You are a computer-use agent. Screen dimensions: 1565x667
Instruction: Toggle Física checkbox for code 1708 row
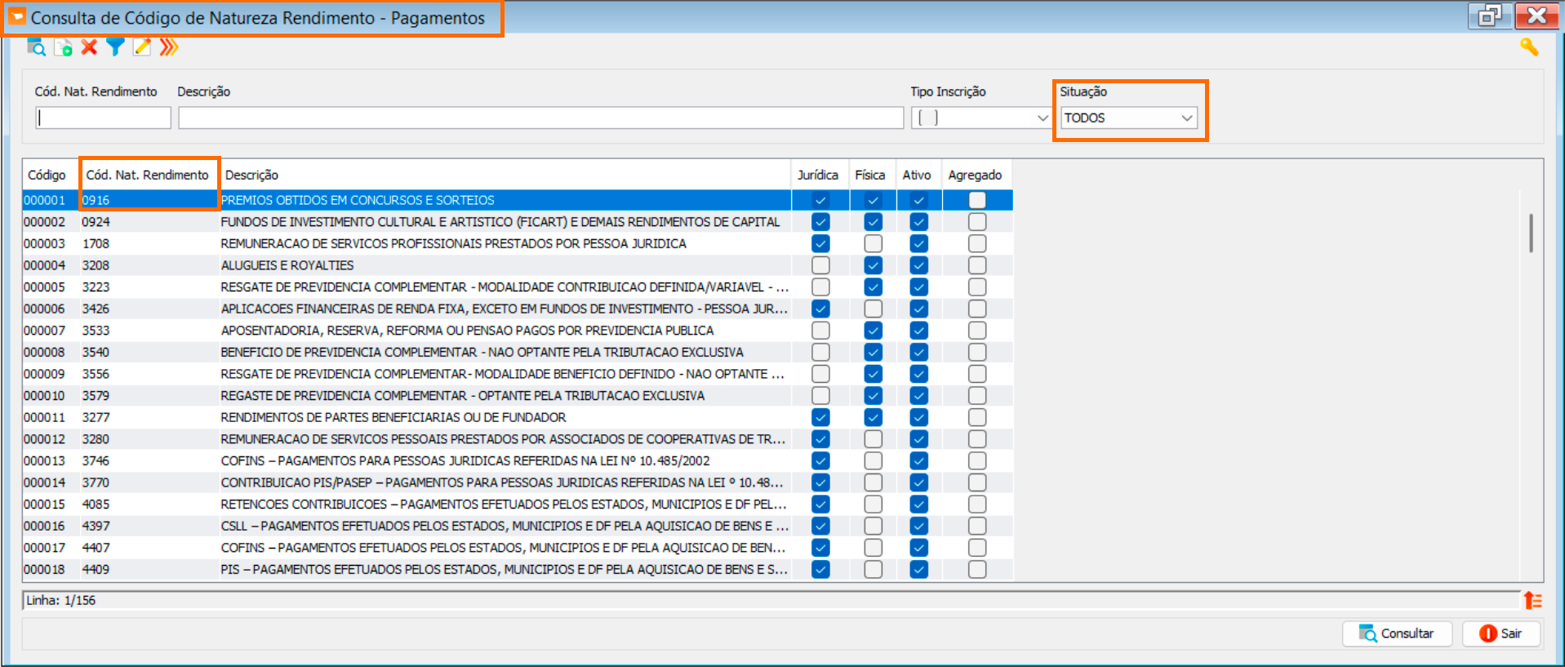873,243
